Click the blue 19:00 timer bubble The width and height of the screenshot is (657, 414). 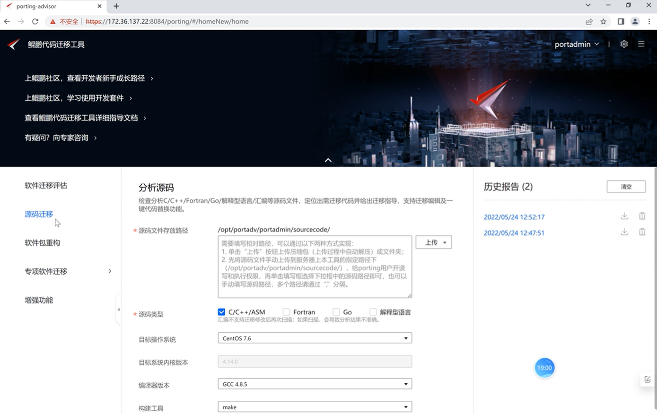coord(544,368)
